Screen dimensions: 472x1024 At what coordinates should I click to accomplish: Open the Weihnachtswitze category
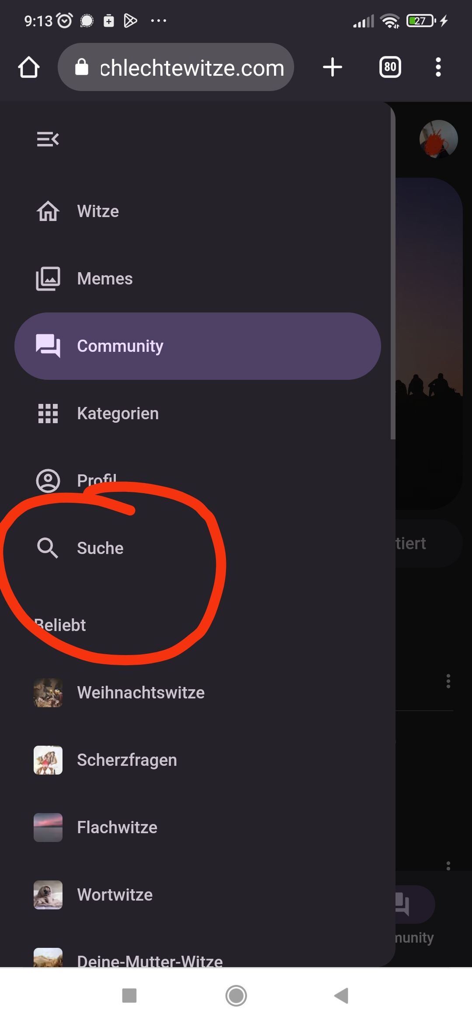(141, 693)
